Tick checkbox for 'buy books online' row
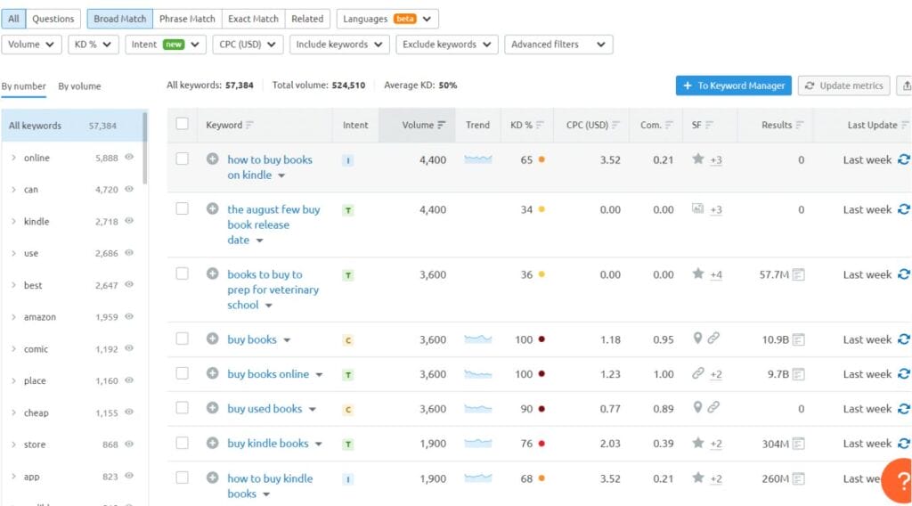 [x=182, y=373]
